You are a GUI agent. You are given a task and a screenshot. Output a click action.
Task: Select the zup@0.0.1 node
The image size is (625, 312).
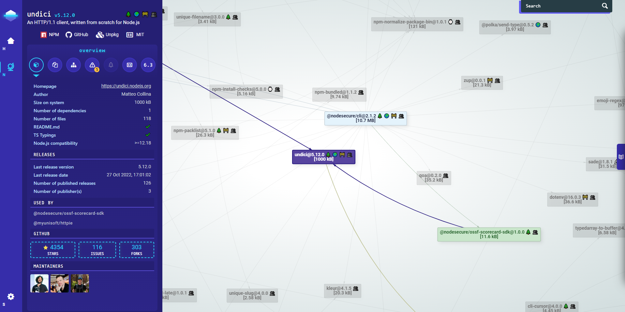click(x=482, y=83)
